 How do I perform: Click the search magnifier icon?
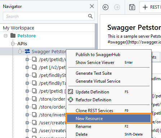point(90,16)
